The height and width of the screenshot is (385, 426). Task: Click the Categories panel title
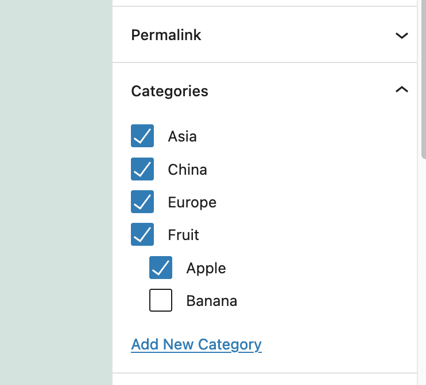[169, 91]
